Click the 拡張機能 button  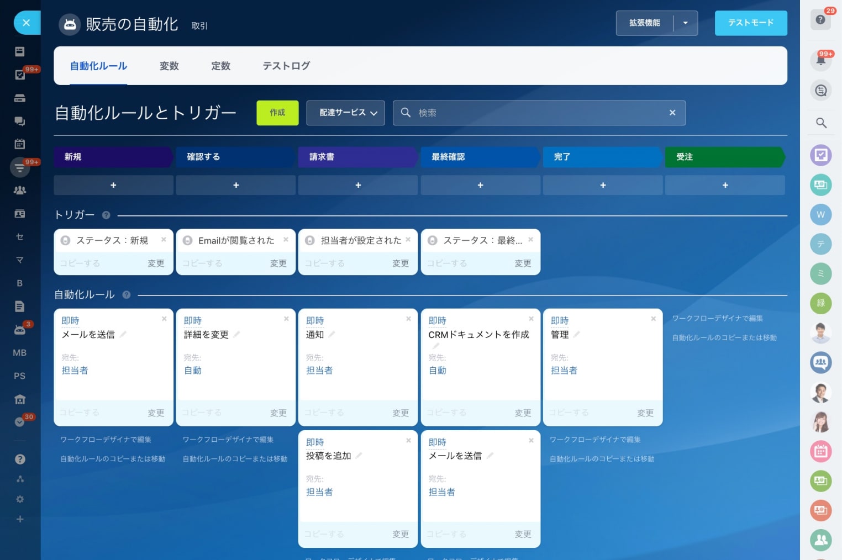(x=644, y=23)
